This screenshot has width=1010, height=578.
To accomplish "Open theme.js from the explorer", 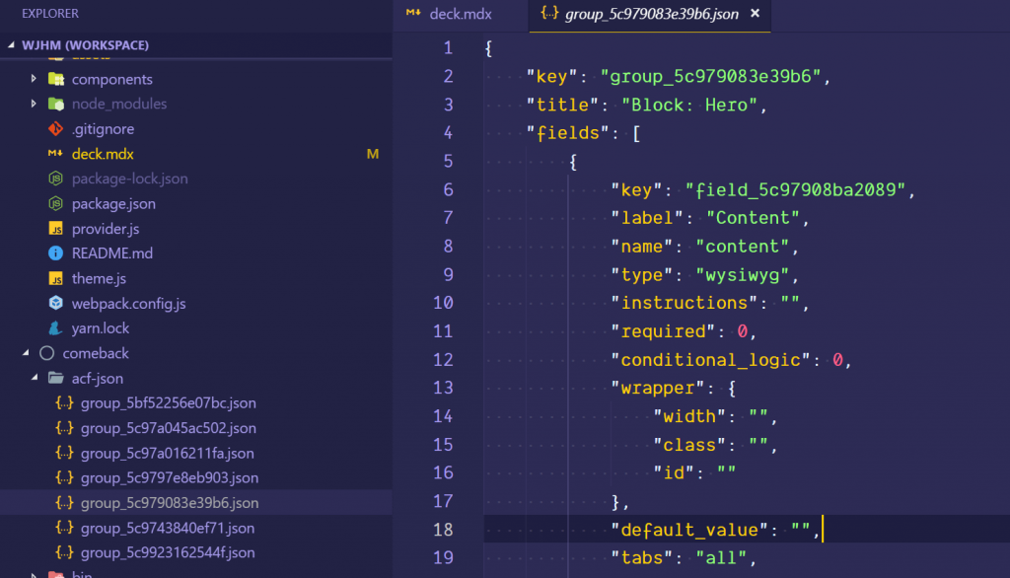I will [x=99, y=278].
